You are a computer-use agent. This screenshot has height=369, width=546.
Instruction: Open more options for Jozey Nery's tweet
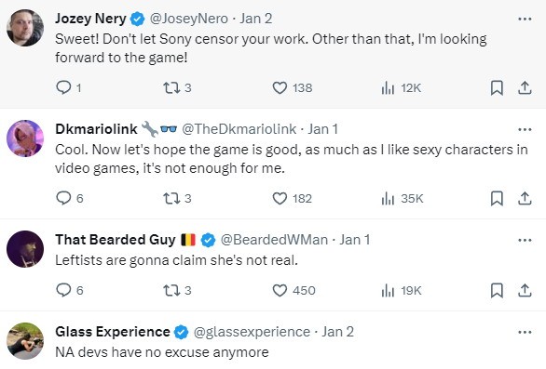[x=525, y=19]
